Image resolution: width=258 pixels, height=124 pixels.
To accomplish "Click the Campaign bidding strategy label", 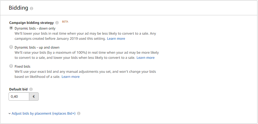I will coord(31,23).
